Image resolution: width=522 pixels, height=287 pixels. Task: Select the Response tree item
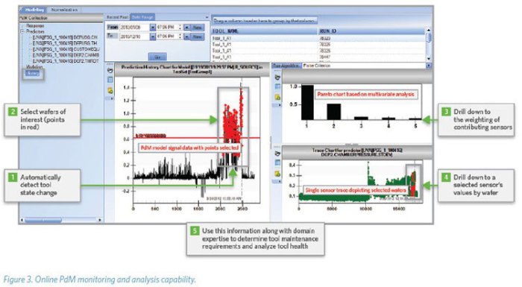tap(35, 25)
